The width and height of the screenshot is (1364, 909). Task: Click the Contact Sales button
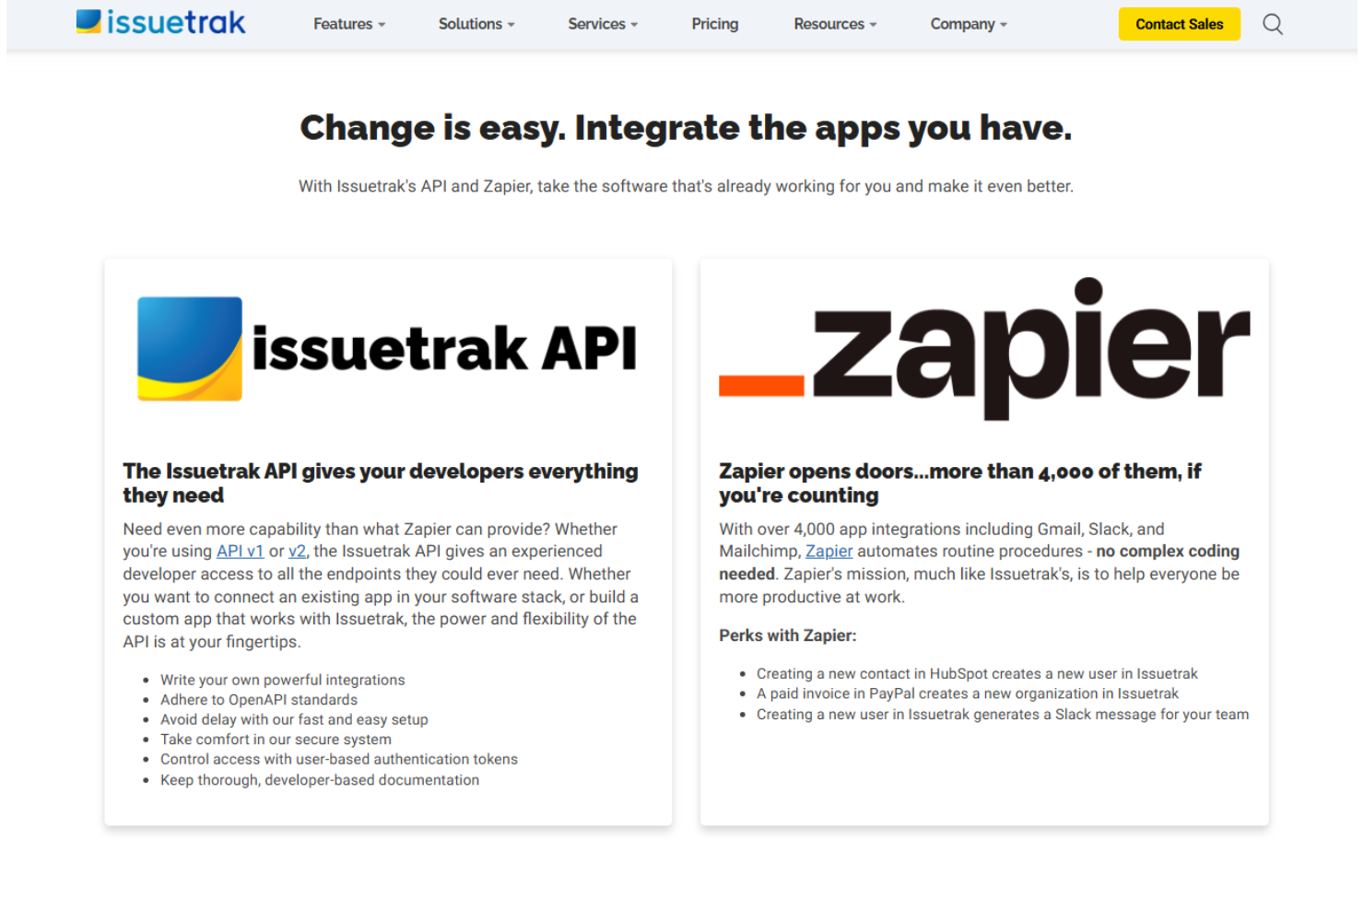click(x=1179, y=24)
